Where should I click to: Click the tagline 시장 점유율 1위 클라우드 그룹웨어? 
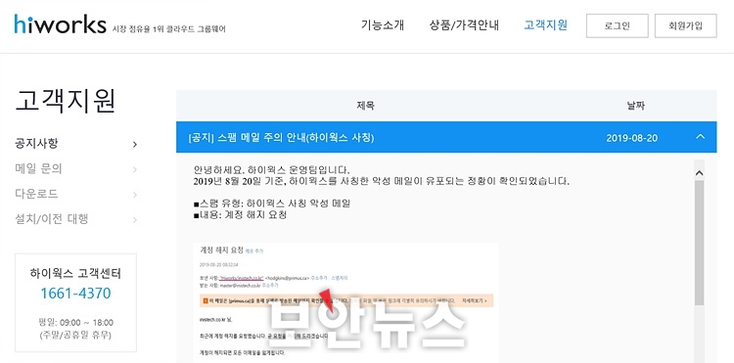point(169,29)
